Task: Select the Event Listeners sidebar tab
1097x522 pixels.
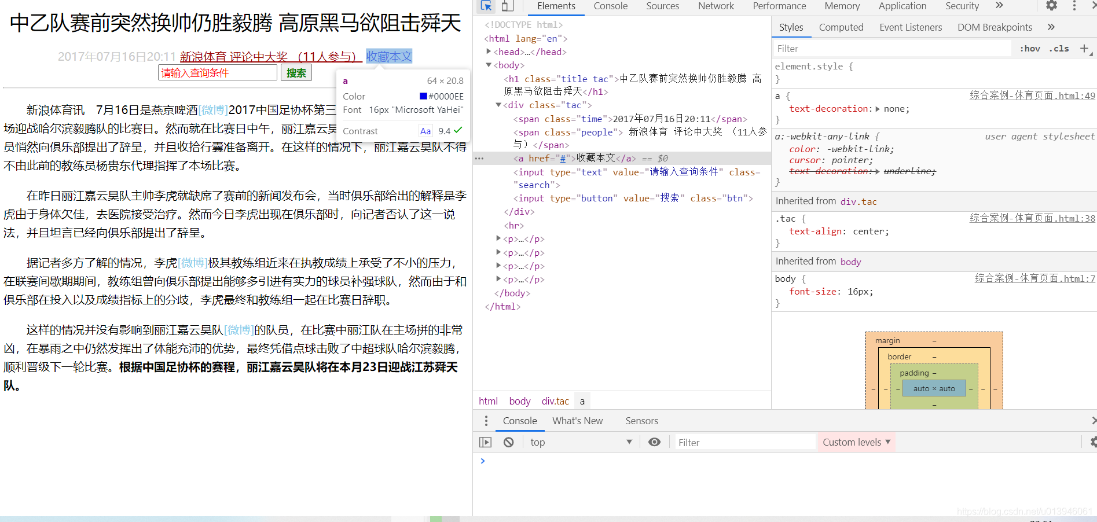Action: [x=910, y=27]
